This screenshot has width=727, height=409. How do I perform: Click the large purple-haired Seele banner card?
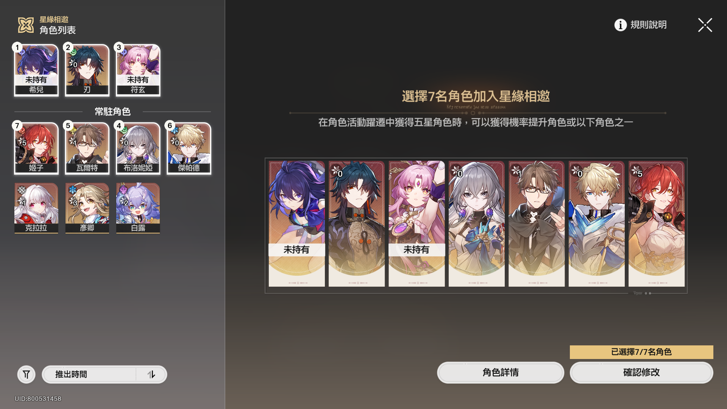coord(297,224)
